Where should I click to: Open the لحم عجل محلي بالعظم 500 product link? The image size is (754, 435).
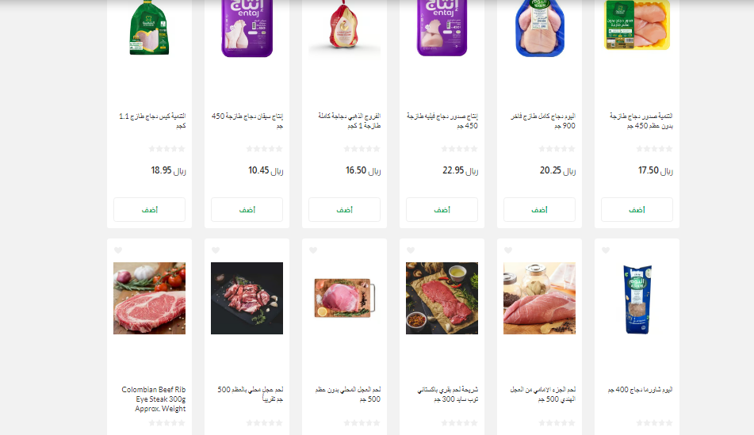[x=250, y=394]
